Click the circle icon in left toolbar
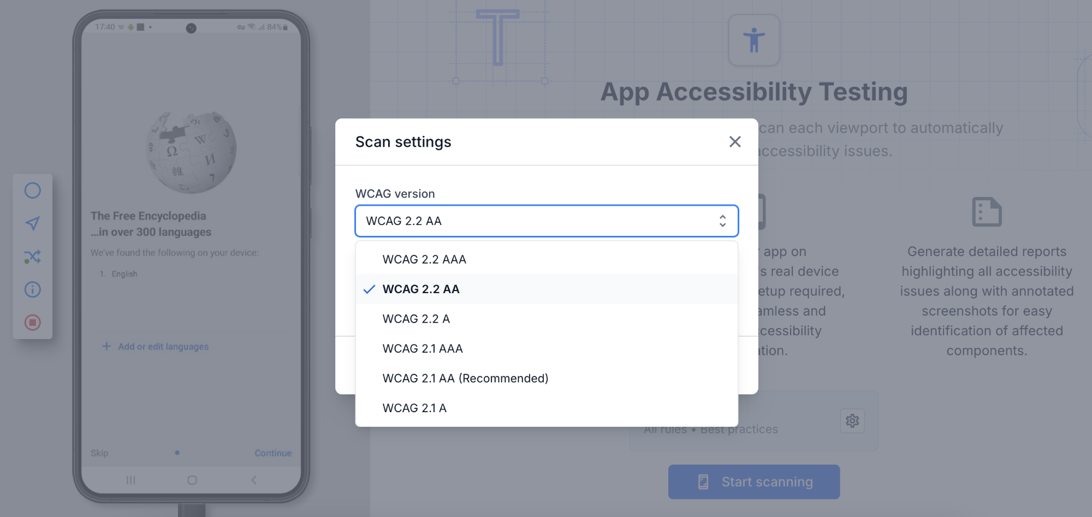The height and width of the screenshot is (517, 1092). 33,191
